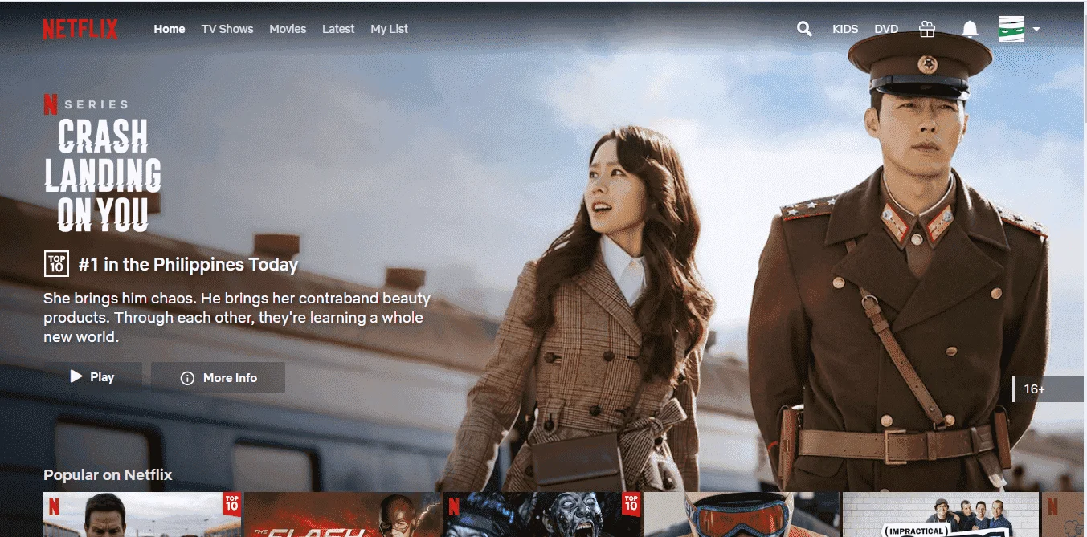This screenshot has height=537, width=1087.
Task: Open the TV Shows section
Action: (x=227, y=29)
